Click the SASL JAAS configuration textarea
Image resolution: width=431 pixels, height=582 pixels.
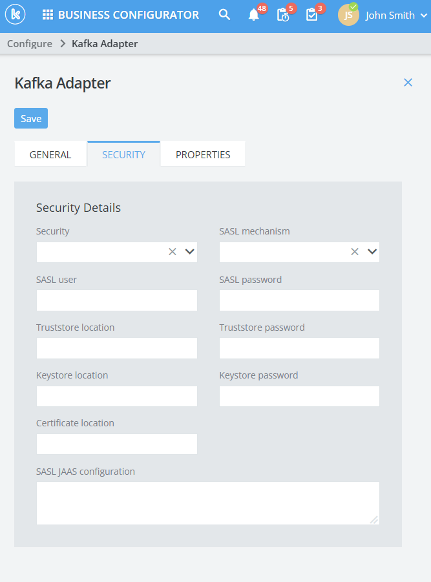(x=207, y=503)
